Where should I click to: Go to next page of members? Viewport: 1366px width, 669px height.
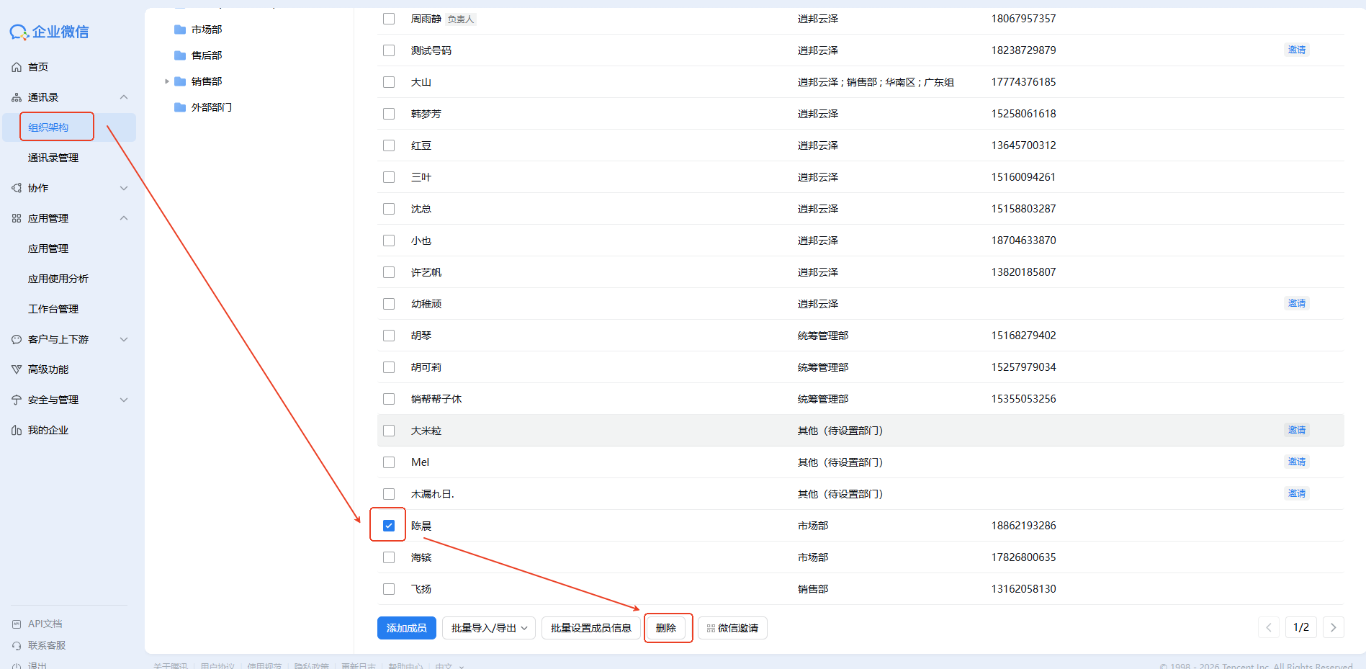pos(1333,627)
